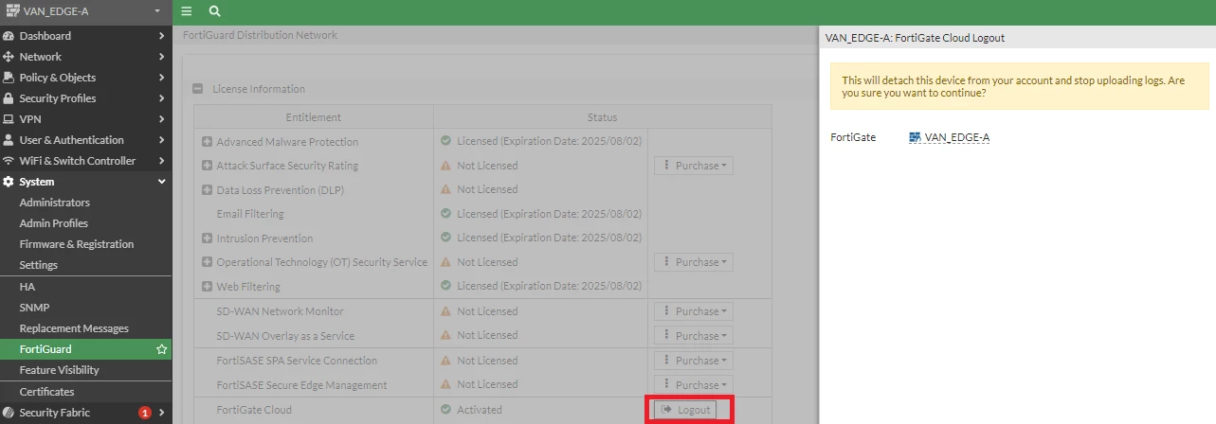Open Purchase dropdown for Attack Surface Security Rating
Viewport: 1216px width, 424px height.
pyautogui.click(x=694, y=166)
